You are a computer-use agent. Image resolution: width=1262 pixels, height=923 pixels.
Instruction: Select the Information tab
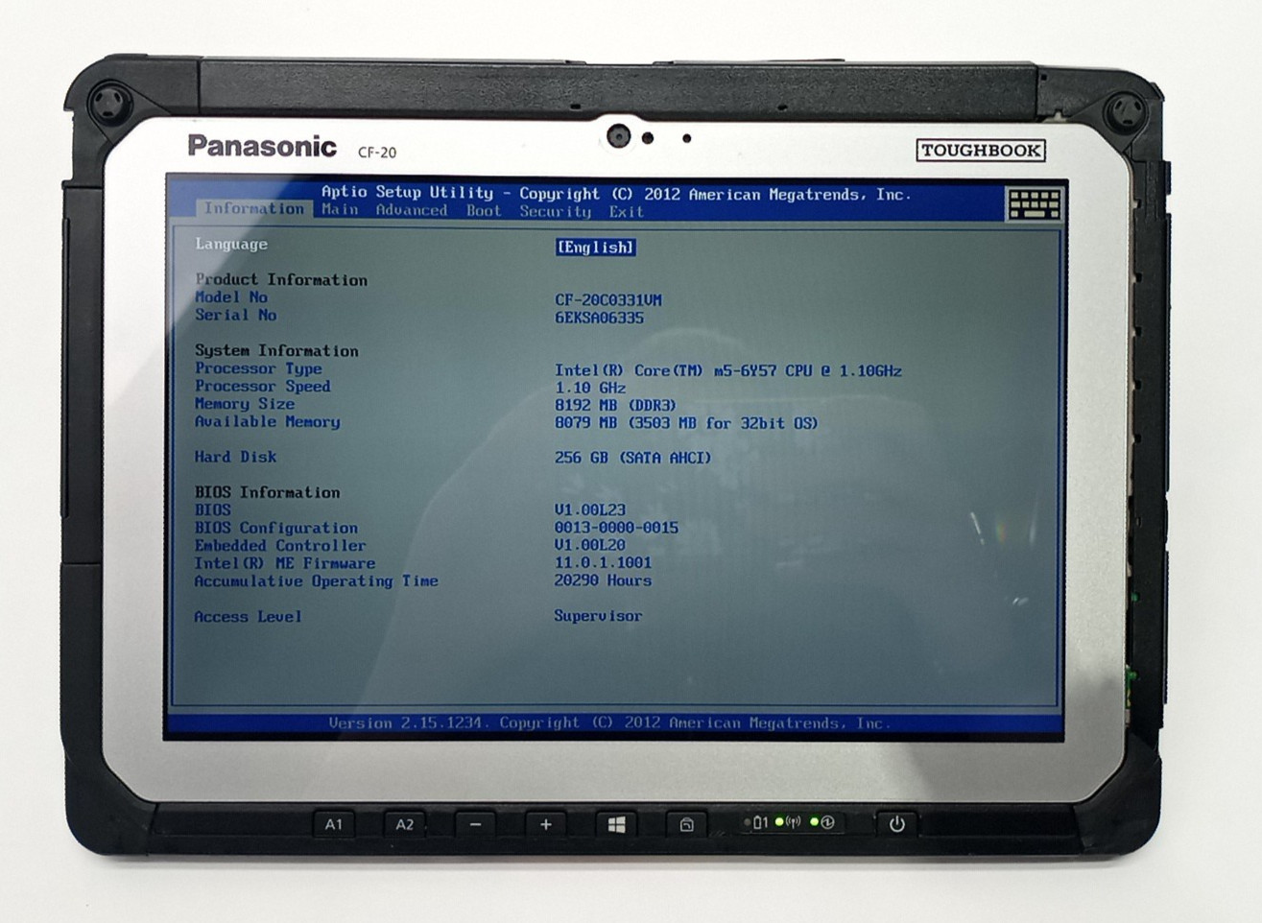pyautogui.click(x=253, y=209)
